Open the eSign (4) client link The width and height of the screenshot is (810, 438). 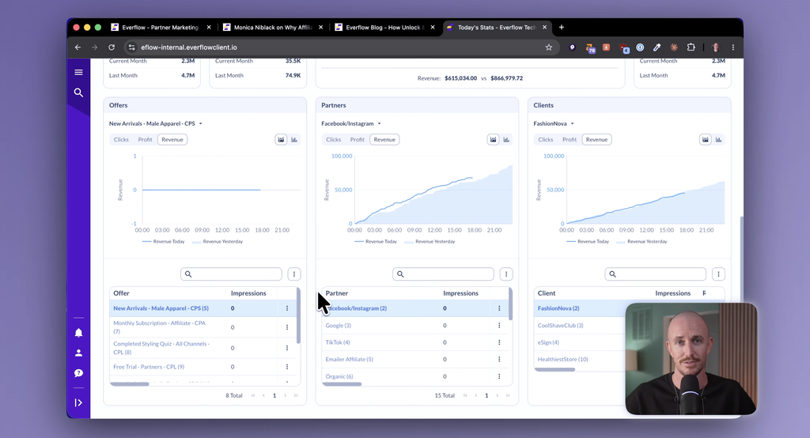(x=548, y=342)
